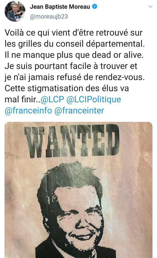Open the @moreaujb23 handle
The height and width of the screenshot is (258, 157).
[x=49, y=17]
